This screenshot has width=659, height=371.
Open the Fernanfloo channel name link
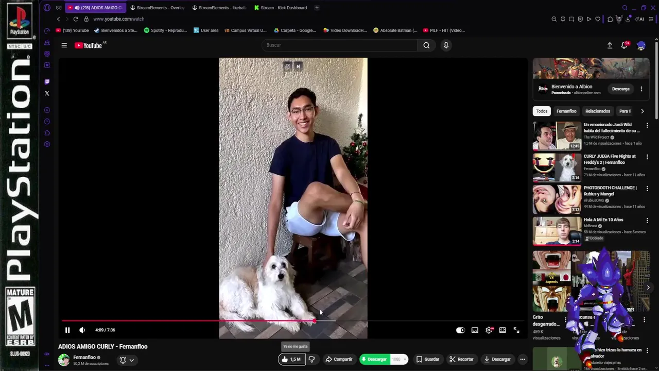84,357
